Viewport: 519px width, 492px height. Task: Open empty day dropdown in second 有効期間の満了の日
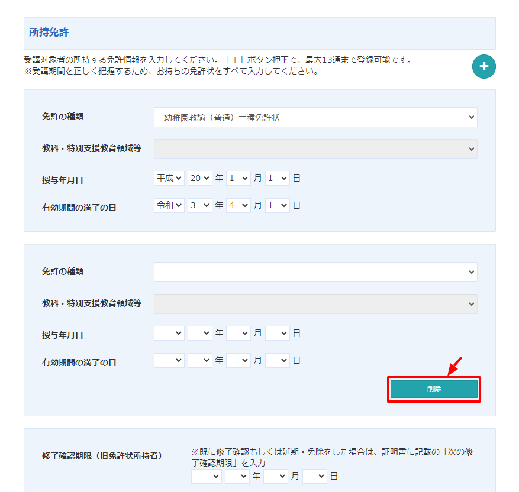278,360
